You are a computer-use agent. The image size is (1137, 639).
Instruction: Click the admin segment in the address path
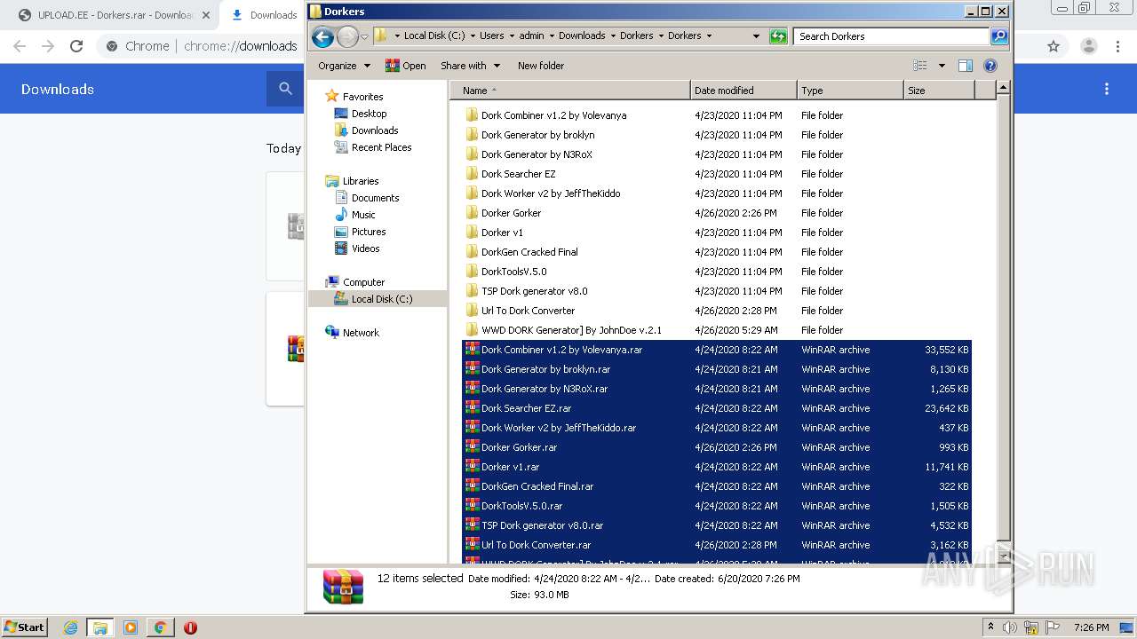click(531, 36)
